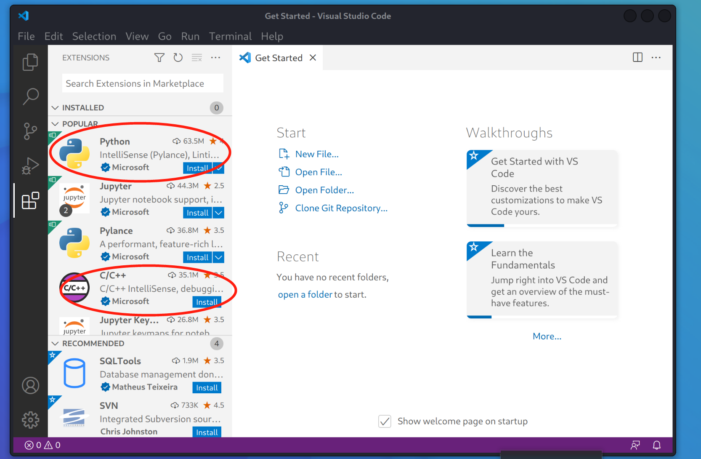The image size is (701, 459).
Task: Filter extensions with funnel icon
Action: click(159, 58)
